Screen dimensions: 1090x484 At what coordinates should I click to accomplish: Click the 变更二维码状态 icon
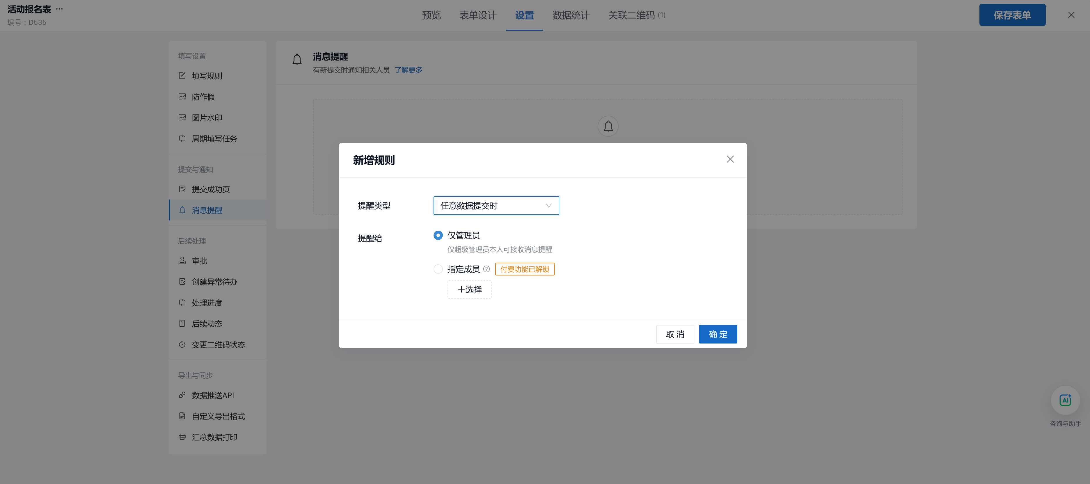182,344
